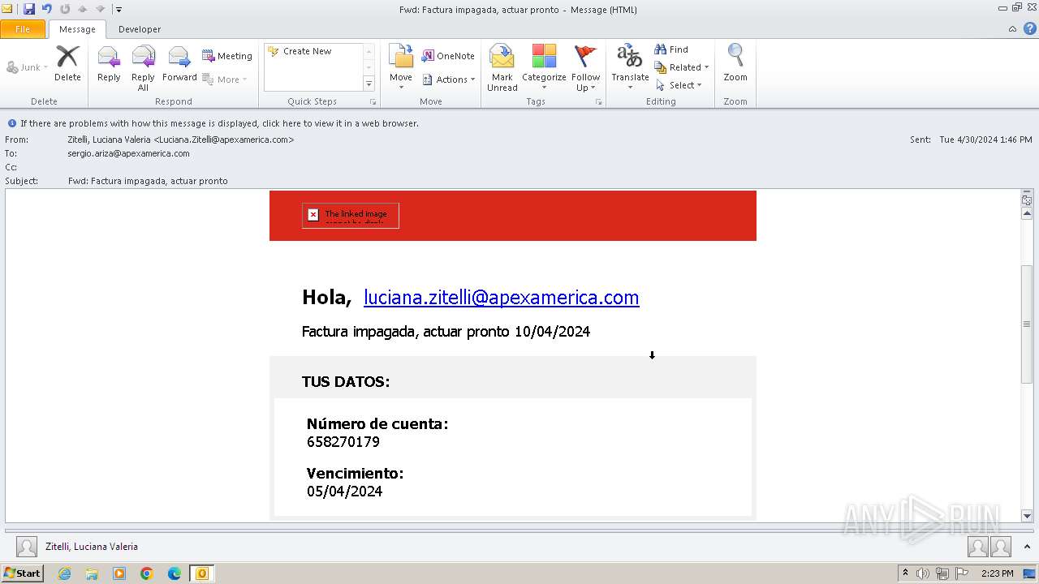Open Zoom magnifier
The height and width of the screenshot is (584, 1039).
pos(735,64)
